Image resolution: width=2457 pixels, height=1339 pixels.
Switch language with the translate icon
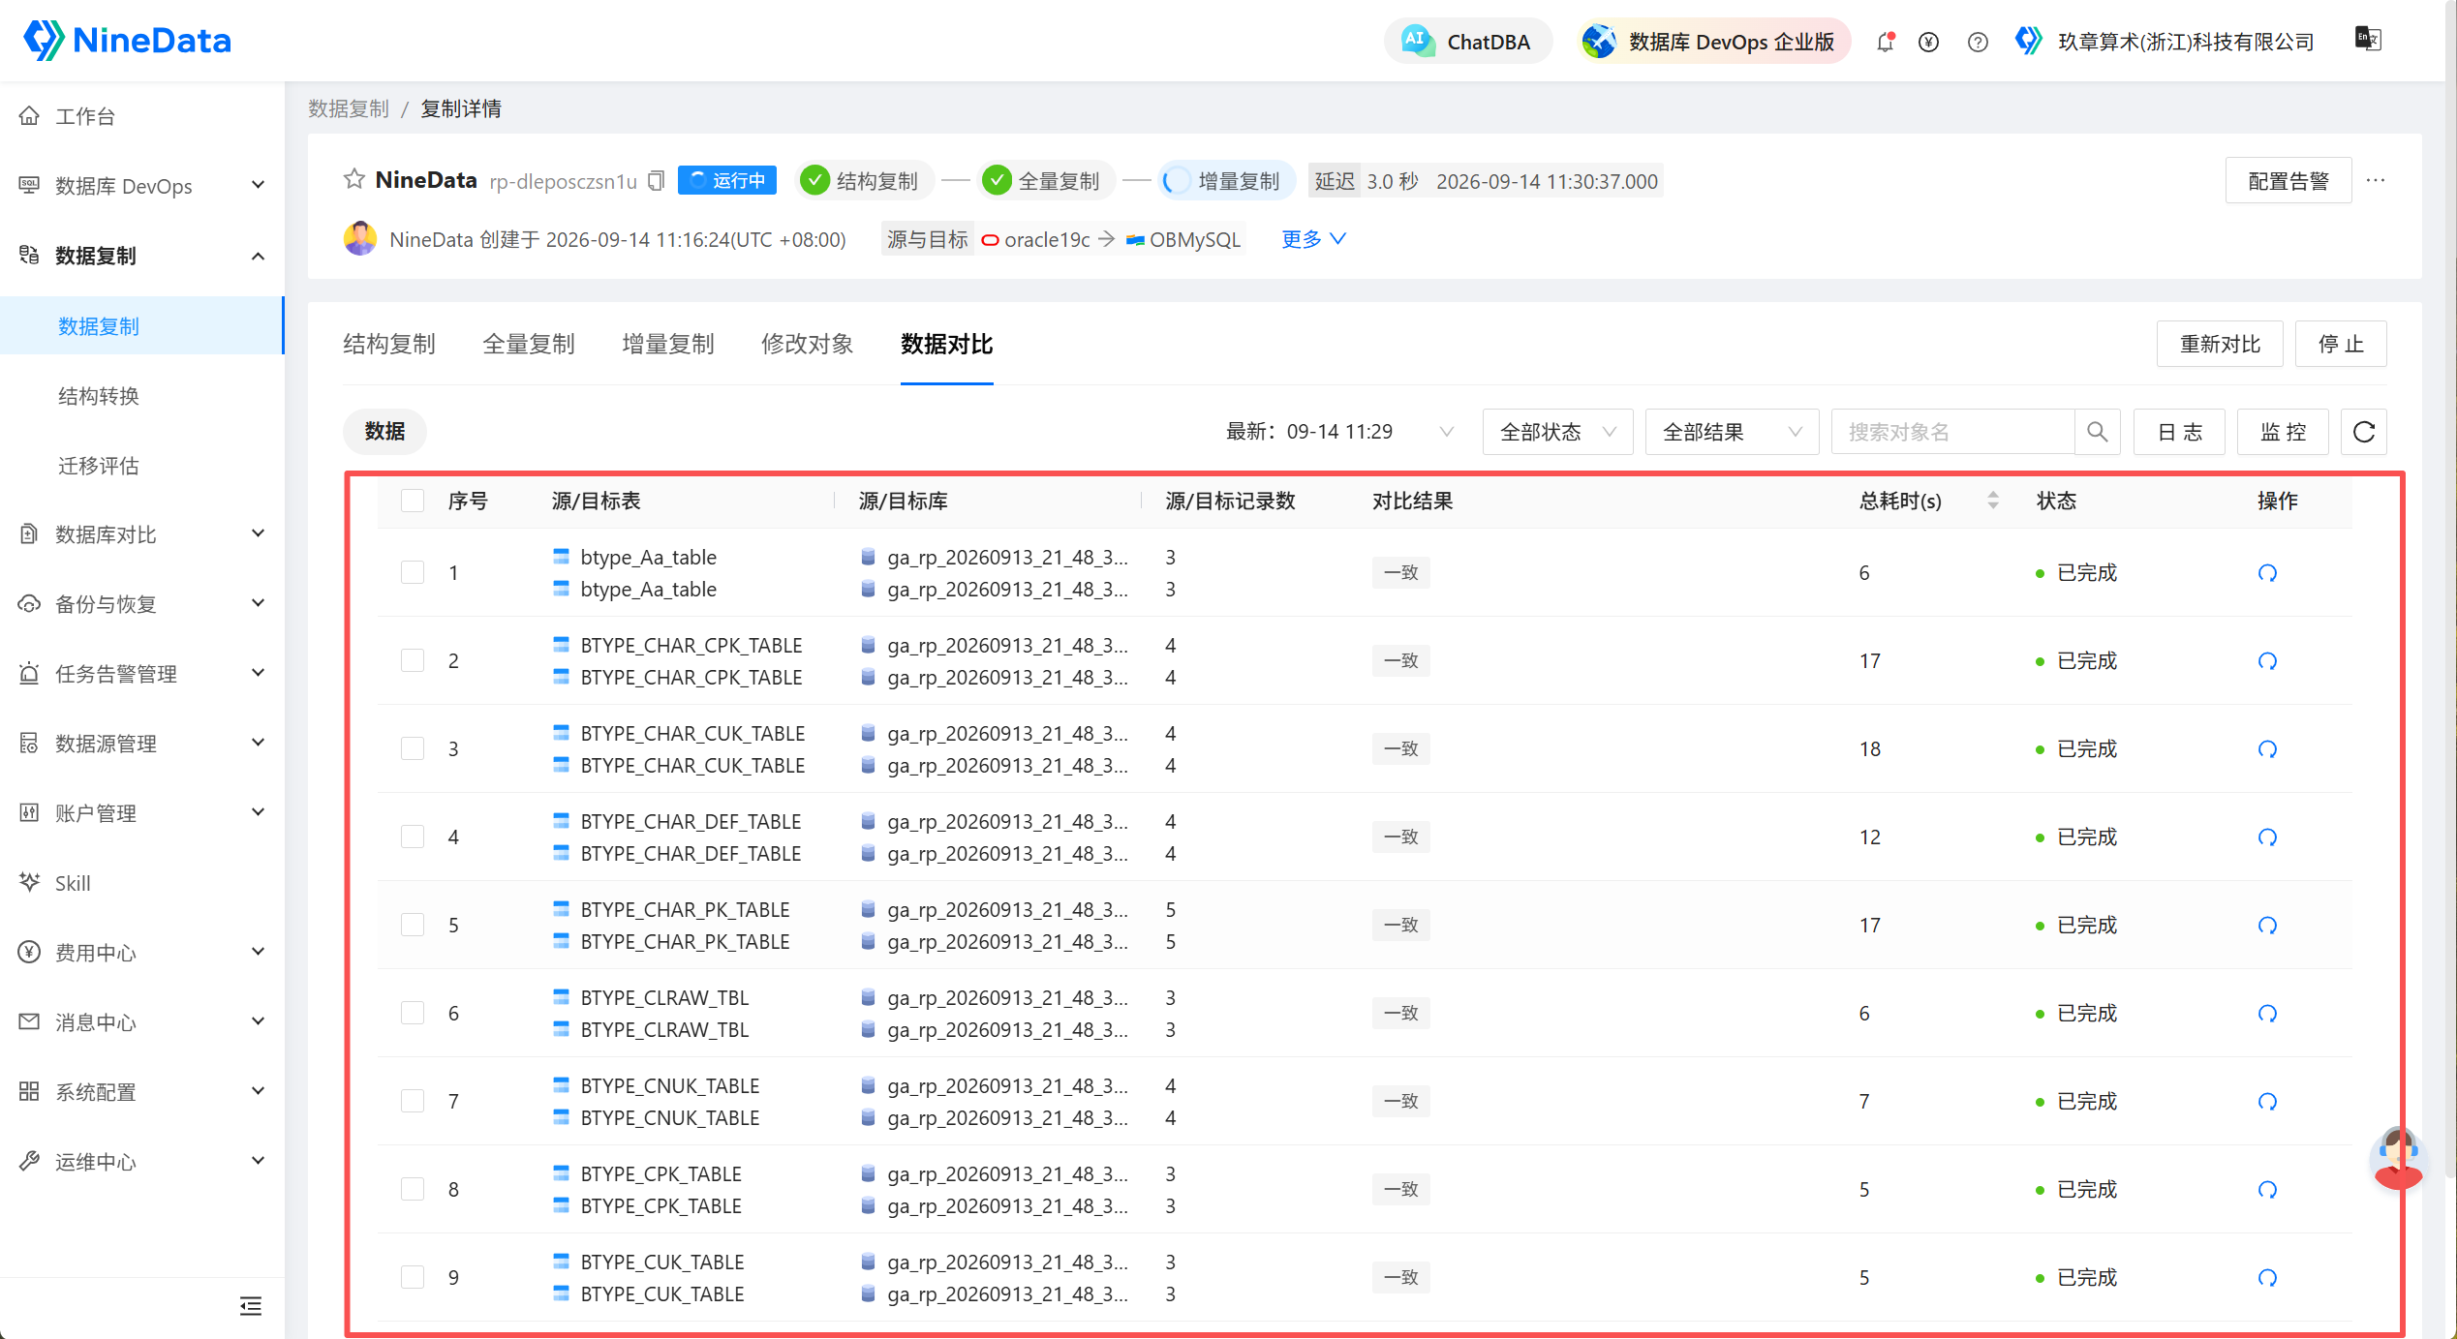click(x=2368, y=39)
